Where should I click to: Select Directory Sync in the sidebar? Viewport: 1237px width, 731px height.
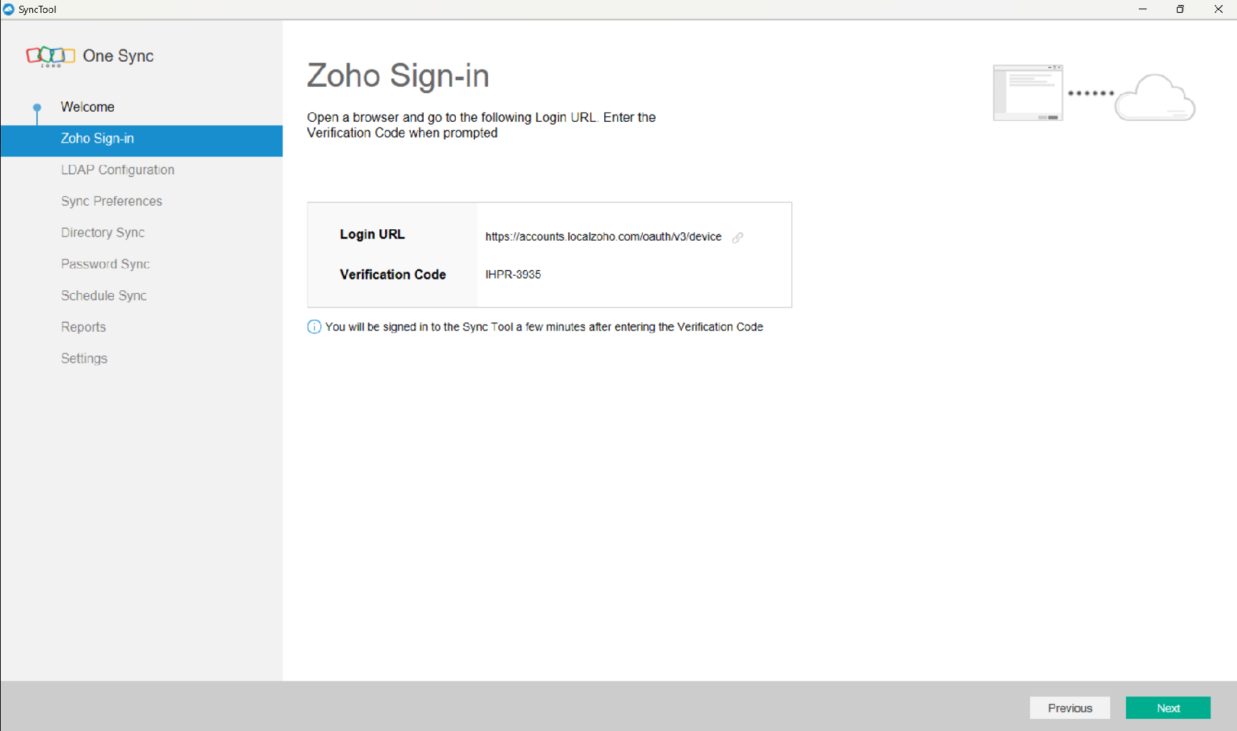pos(102,233)
